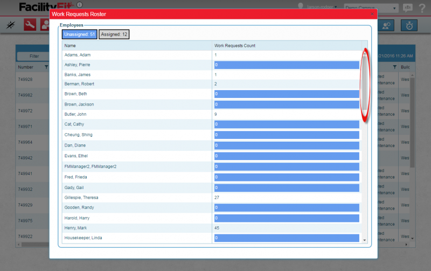The width and height of the screenshot is (431, 271).
Task: Select the Butler, John row
Action: (212, 114)
